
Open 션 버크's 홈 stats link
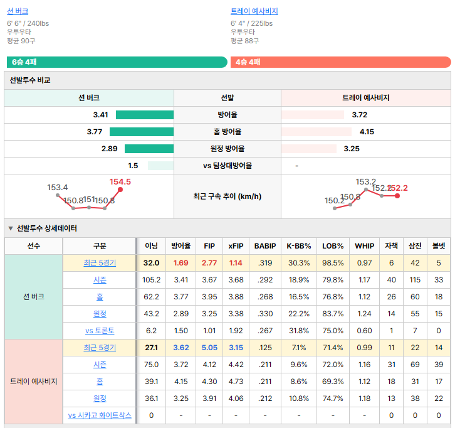(x=100, y=297)
